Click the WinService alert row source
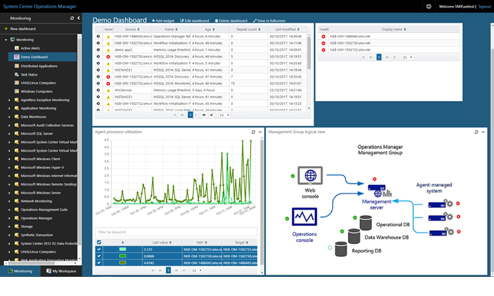This screenshot has height=296, width=494. [123, 90]
